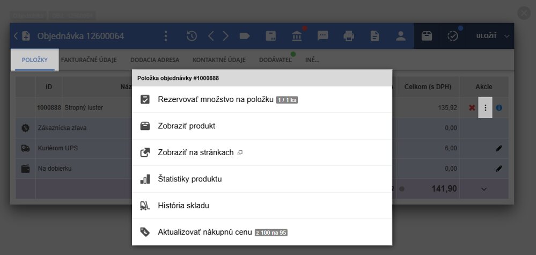Click the Zákaznícka zľava discount icon
The width and height of the screenshot is (536, 255).
point(25,128)
